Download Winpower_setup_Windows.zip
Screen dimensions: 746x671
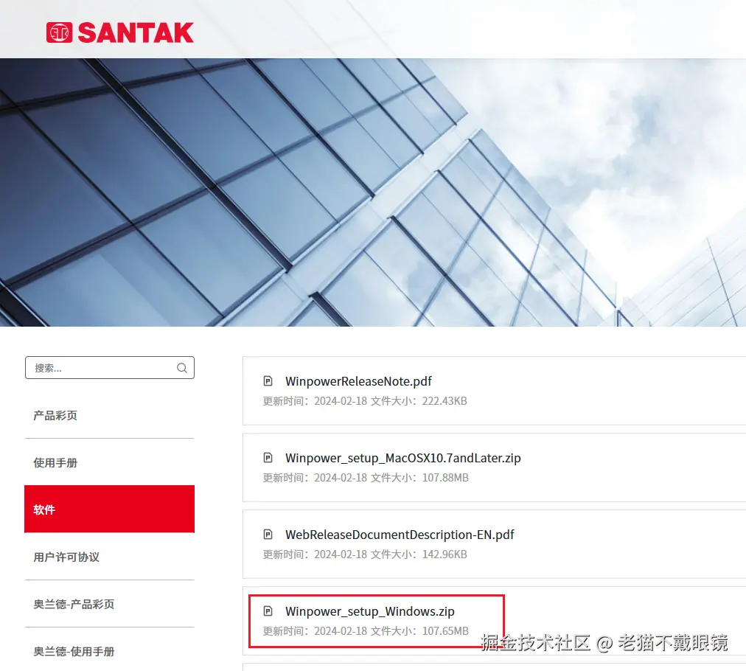369,611
